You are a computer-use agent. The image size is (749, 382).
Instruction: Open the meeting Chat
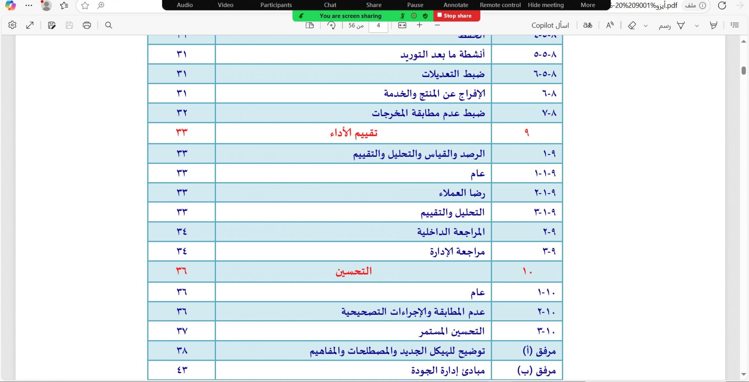(330, 5)
